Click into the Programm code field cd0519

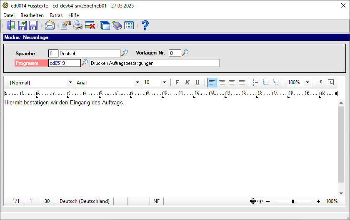click(65, 63)
